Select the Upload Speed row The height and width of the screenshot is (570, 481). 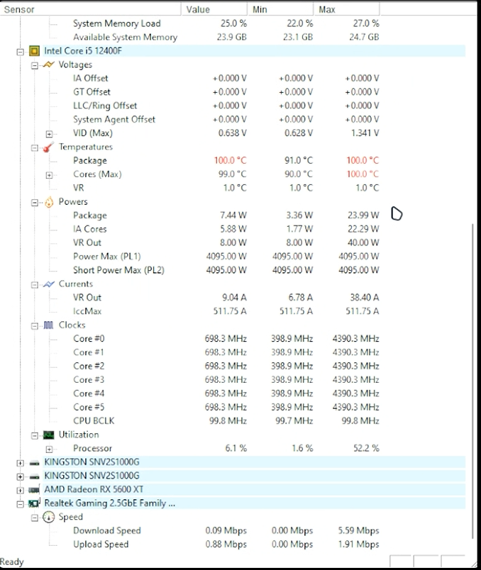click(226, 544)
